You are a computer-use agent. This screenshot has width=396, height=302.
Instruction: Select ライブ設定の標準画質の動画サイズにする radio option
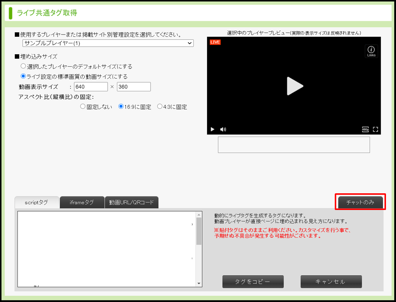tap(23, 76)
